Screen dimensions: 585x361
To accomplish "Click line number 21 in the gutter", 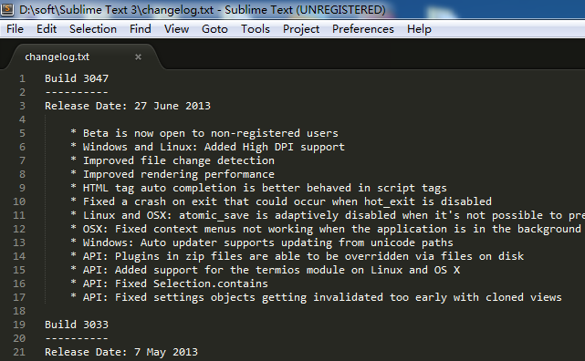I will [19, 352].
